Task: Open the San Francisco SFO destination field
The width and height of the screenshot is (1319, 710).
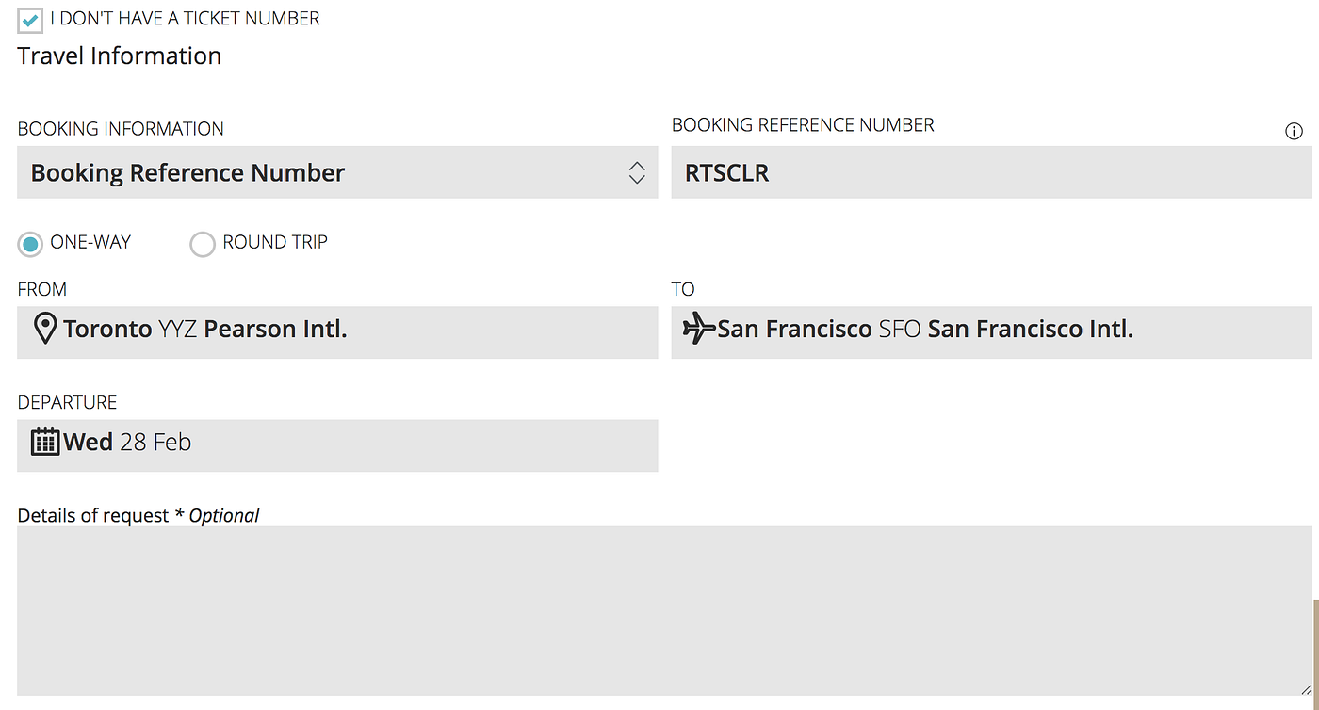Action: click(991, 332)
